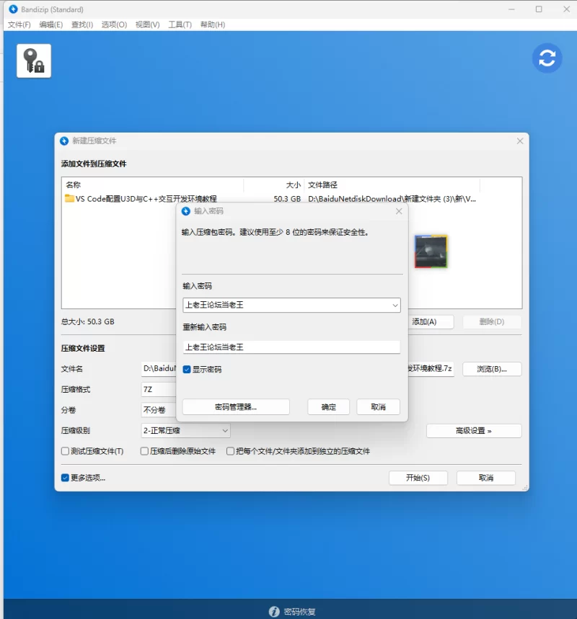Viewport: 577px width, 619px height.
Task: Click the 总大小: 50.3 GB label
Action: 88,321
